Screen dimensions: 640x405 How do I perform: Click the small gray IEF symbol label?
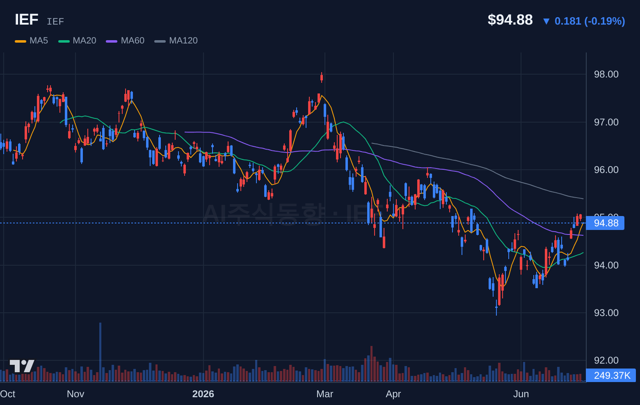pos(55,21)
